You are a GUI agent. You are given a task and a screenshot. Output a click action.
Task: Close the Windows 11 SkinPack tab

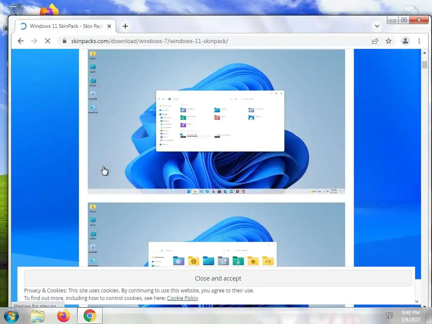tap(109, 26)
